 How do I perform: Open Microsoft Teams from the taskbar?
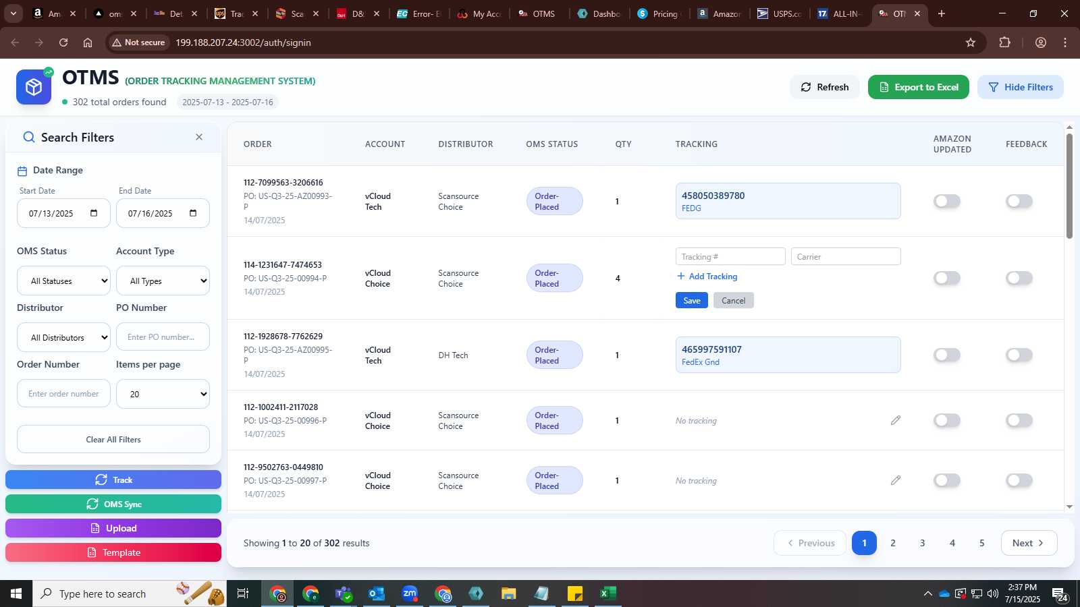(344, 594)
